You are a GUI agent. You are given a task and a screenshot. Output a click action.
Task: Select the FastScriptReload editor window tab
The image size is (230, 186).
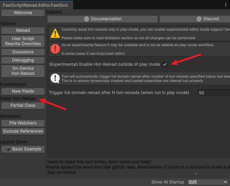[36, 5]
